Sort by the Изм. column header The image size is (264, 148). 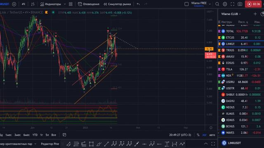coord(257,22)
